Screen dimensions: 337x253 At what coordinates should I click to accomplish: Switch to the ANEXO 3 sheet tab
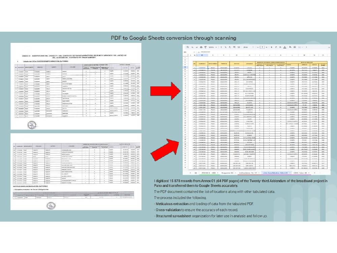click(210, 173)
